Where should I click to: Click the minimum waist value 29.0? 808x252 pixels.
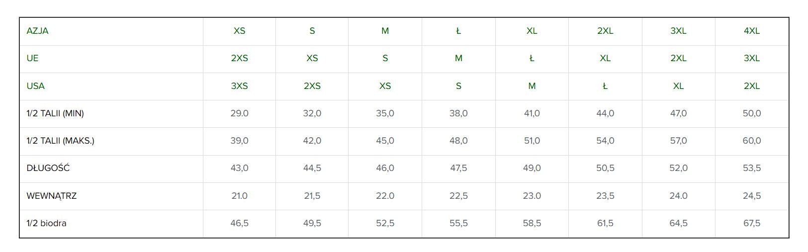coord(239,113)
